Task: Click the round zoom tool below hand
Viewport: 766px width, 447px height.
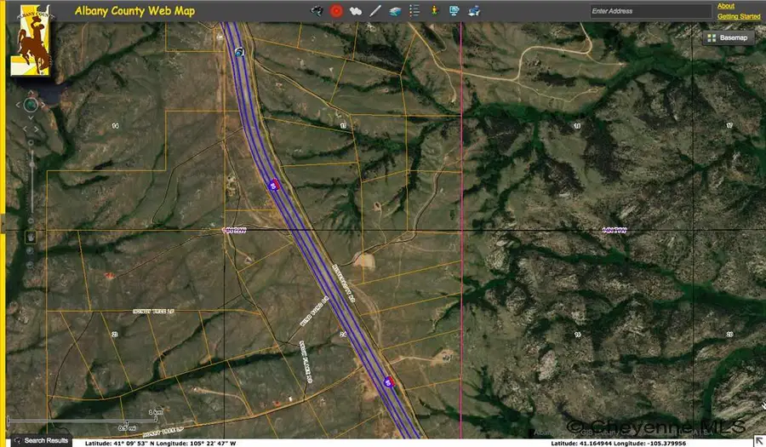Action: (30, 251)
